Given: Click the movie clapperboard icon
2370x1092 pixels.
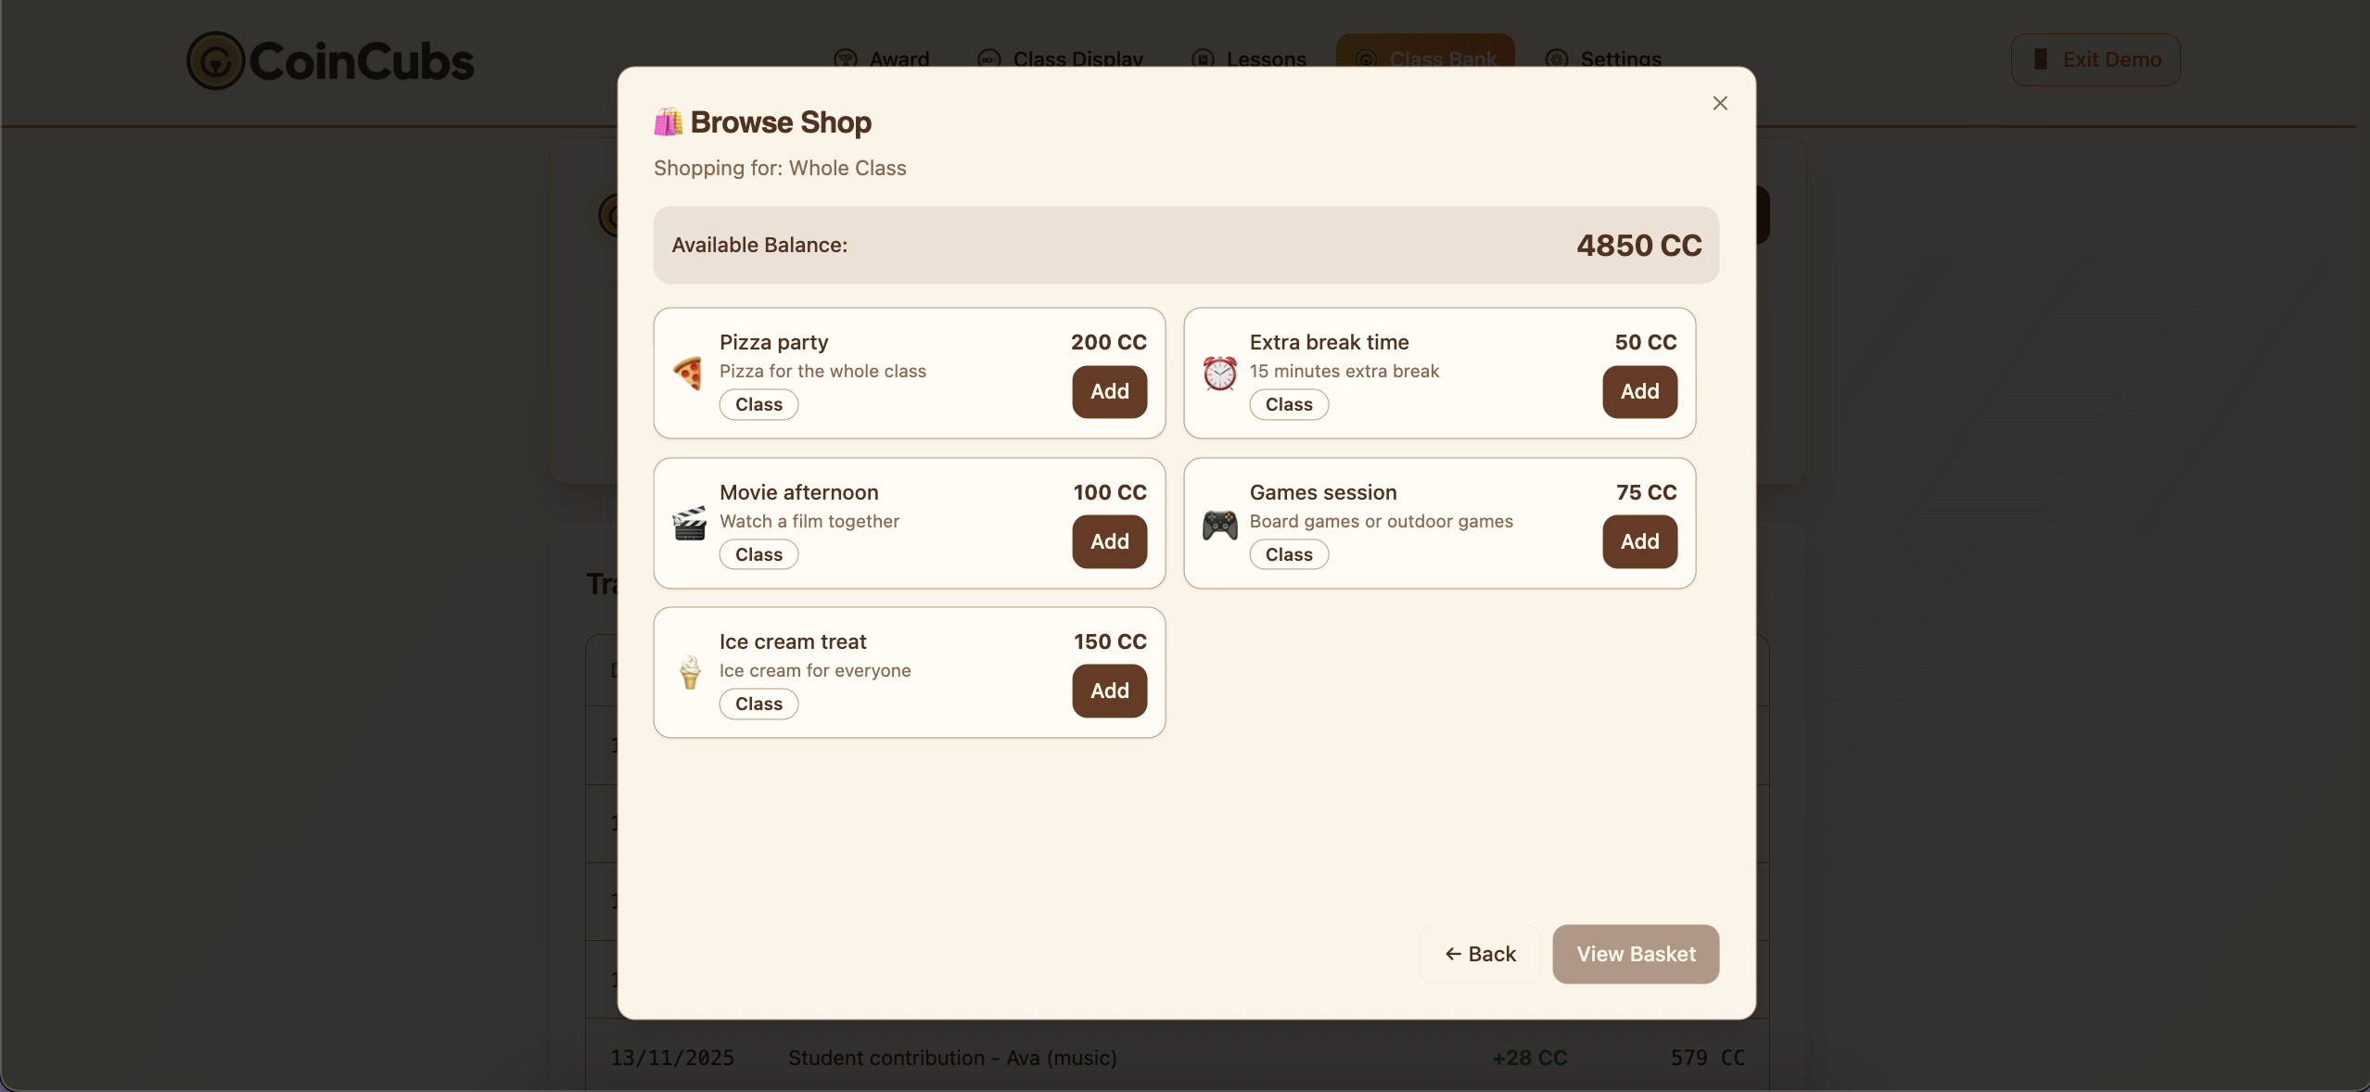Looking at the screenshot, I should [x=689, y=524].
